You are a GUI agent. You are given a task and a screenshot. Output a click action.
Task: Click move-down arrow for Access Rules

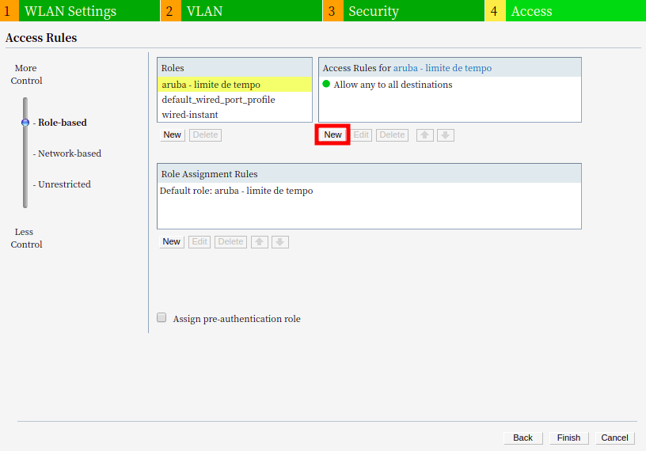click(x=446, y=135)
